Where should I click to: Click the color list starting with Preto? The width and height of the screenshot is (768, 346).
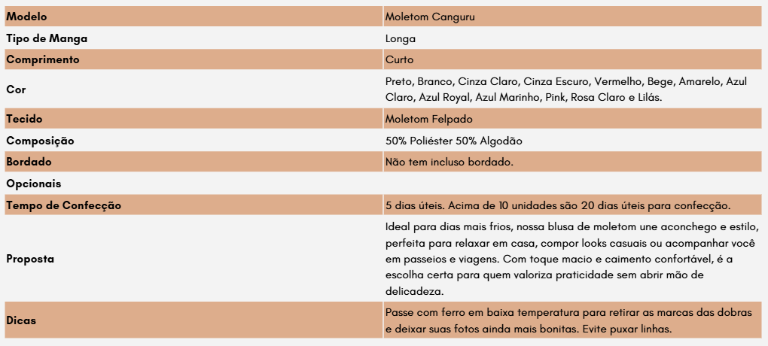point(566,89)
